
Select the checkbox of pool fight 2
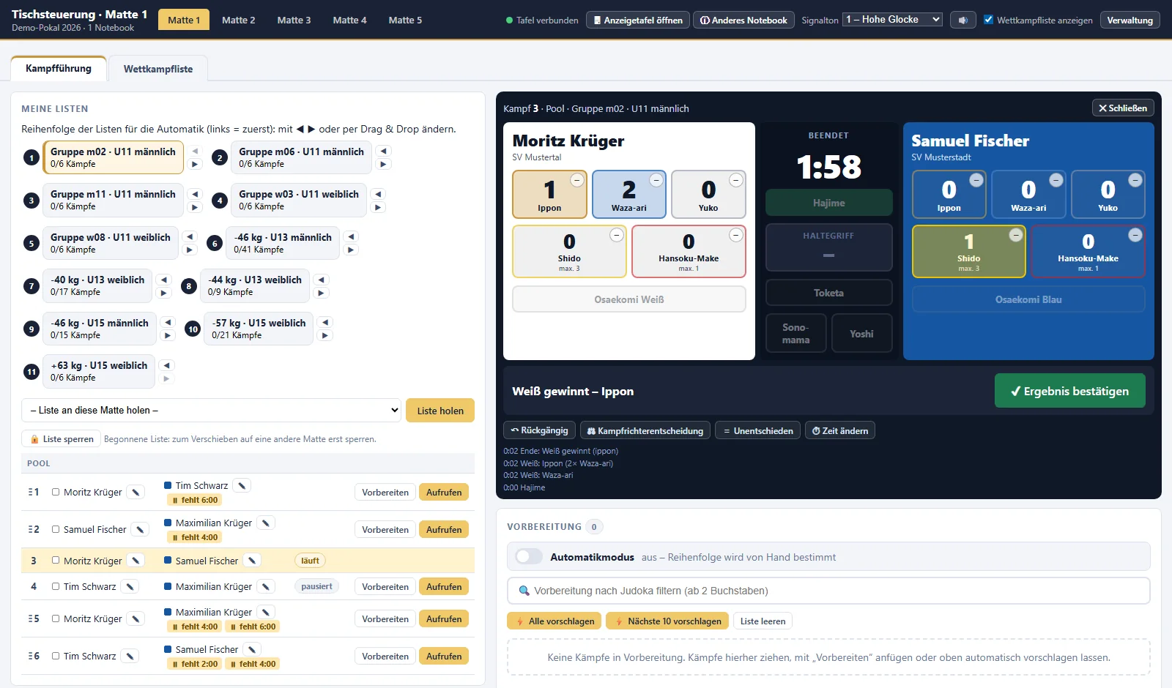coord(56,529)
